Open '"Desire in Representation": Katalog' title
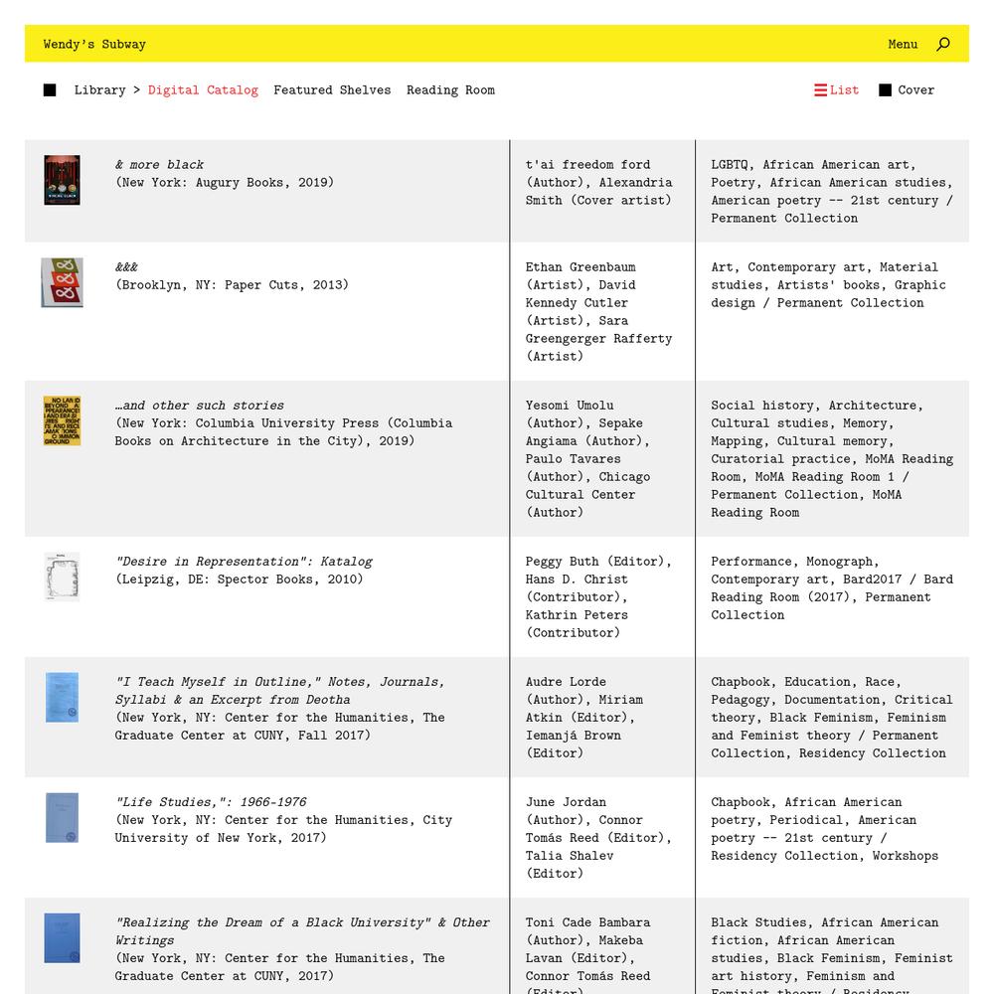Image resolution: width=994 pixels, height=994 pixels. coord(245,561)
